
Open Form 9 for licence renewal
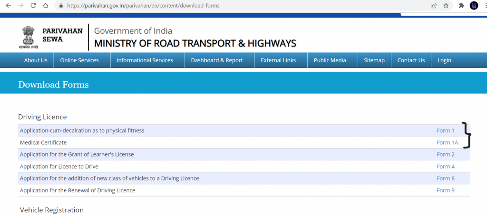(x=446, y=190)
